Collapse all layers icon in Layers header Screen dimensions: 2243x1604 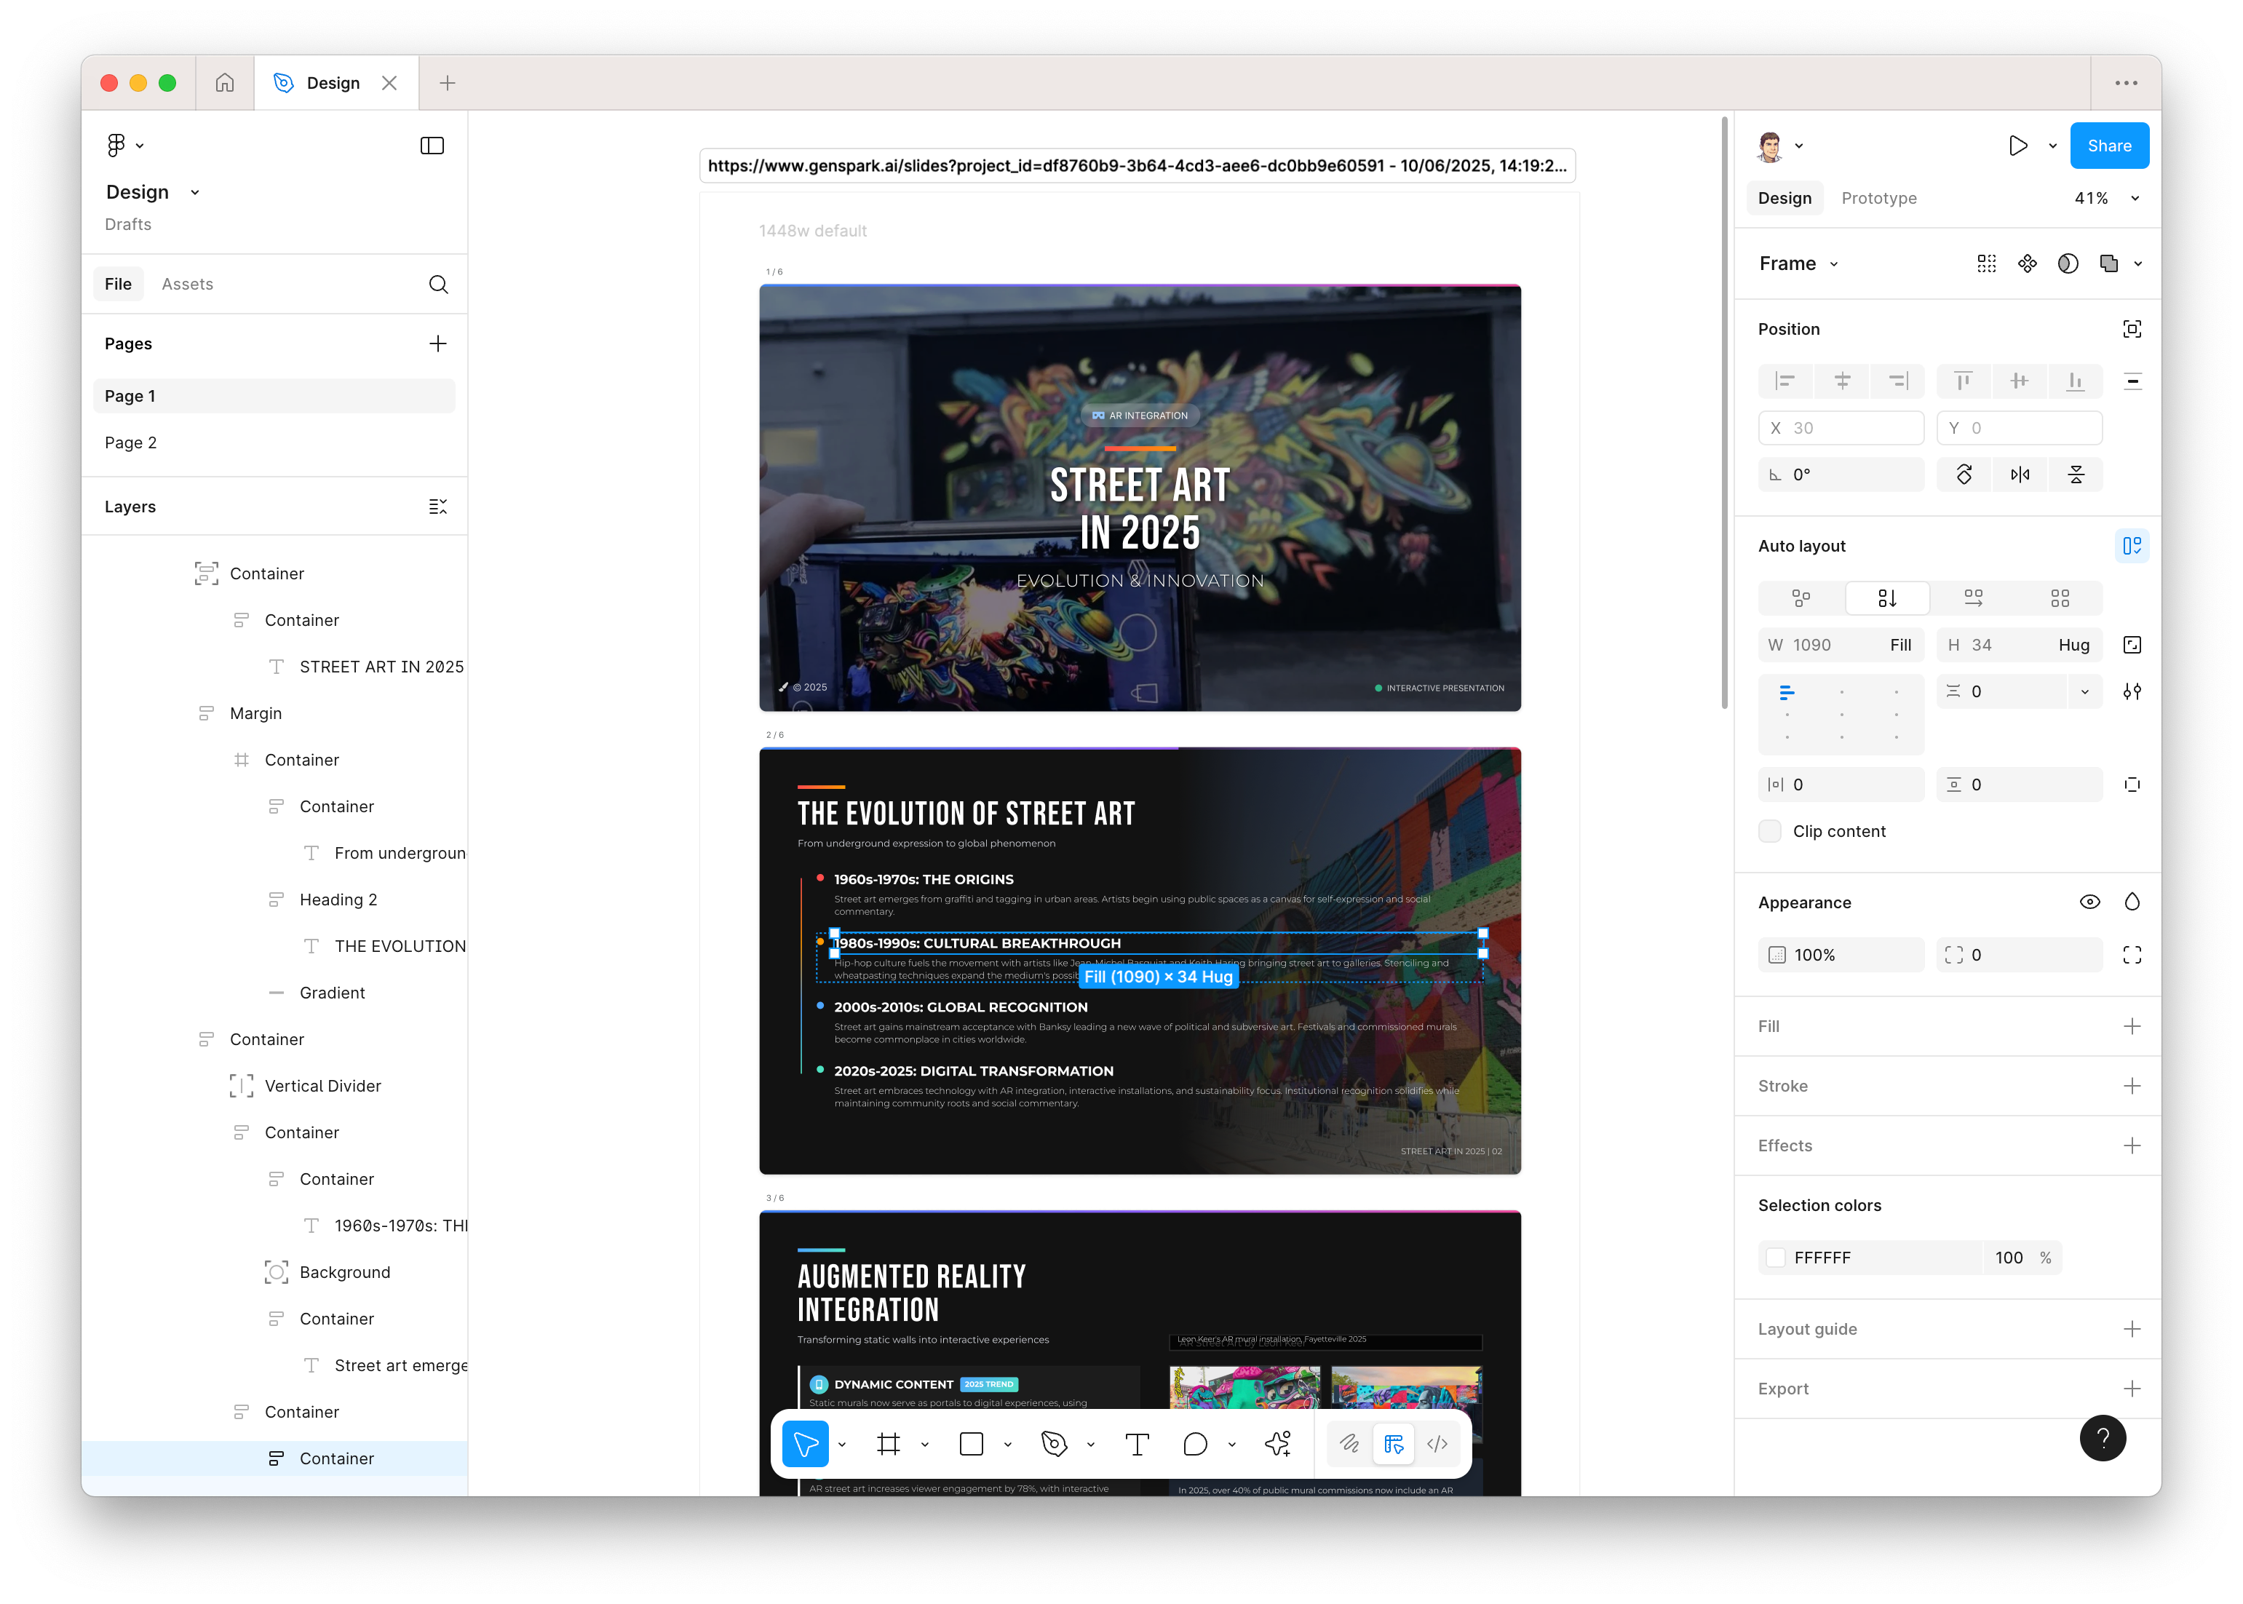tap(439, 507)
